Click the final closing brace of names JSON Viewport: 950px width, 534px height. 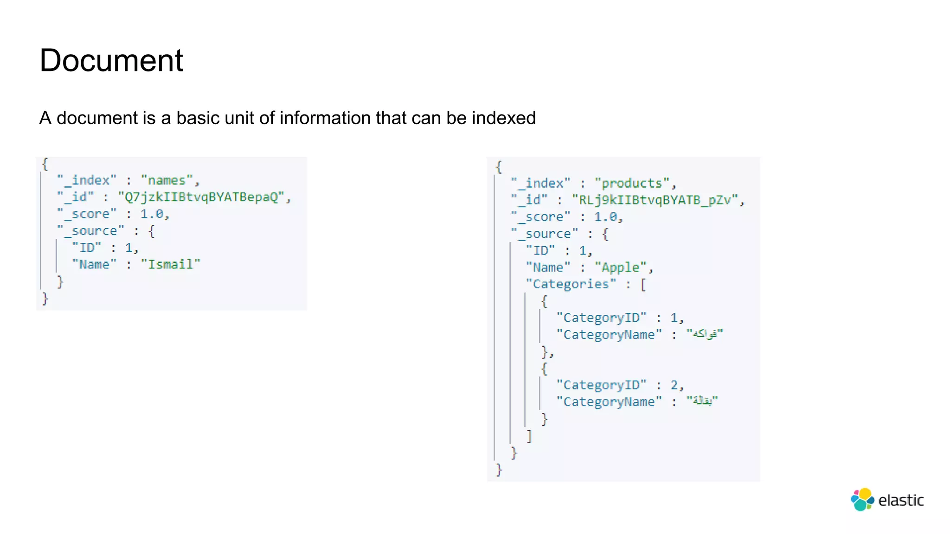[45, 298]
